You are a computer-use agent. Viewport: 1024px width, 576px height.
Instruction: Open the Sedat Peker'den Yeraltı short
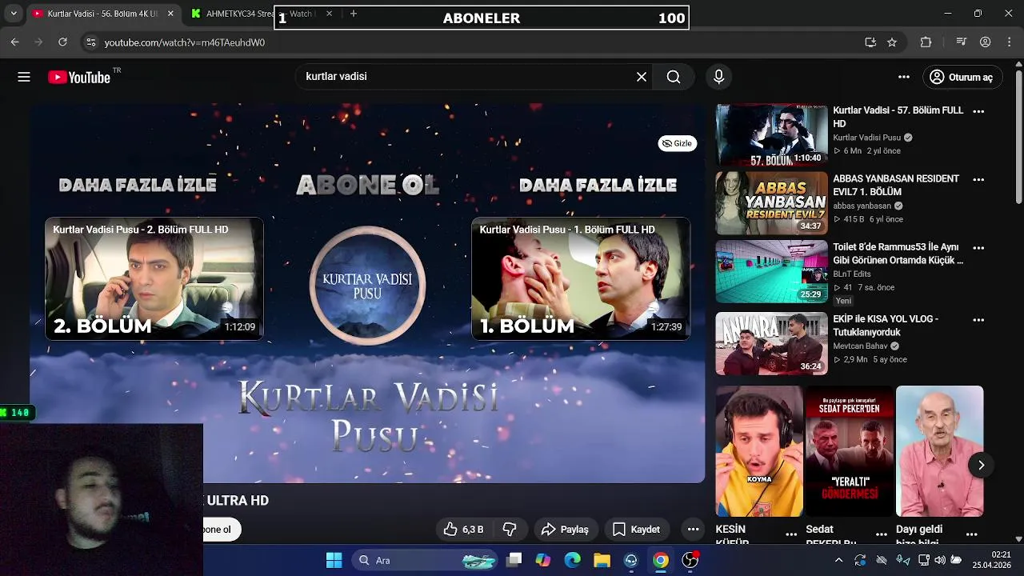click(x=849, y=451)
